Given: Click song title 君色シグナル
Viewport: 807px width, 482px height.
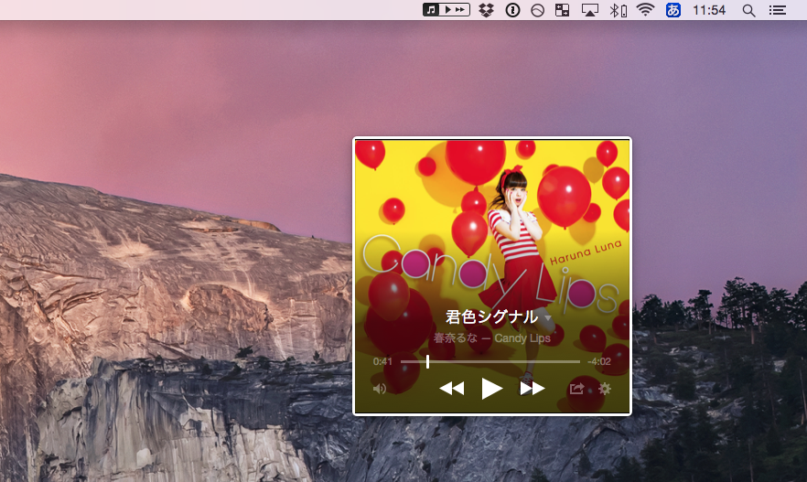Looking at the screenshot, I should (491, 316).
